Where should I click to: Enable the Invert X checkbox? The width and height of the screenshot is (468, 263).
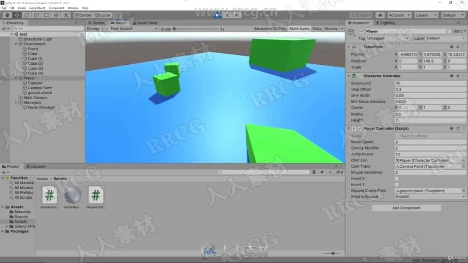pos(397,179)
